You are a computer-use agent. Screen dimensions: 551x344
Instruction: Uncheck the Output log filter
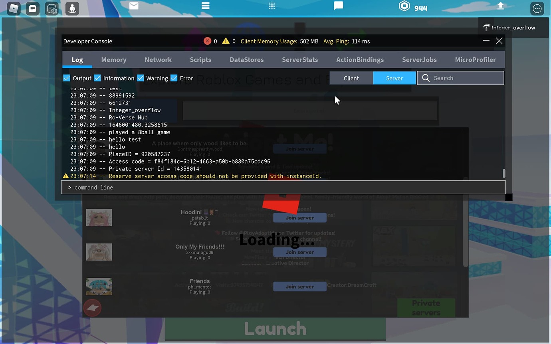[x=67, y=78]
